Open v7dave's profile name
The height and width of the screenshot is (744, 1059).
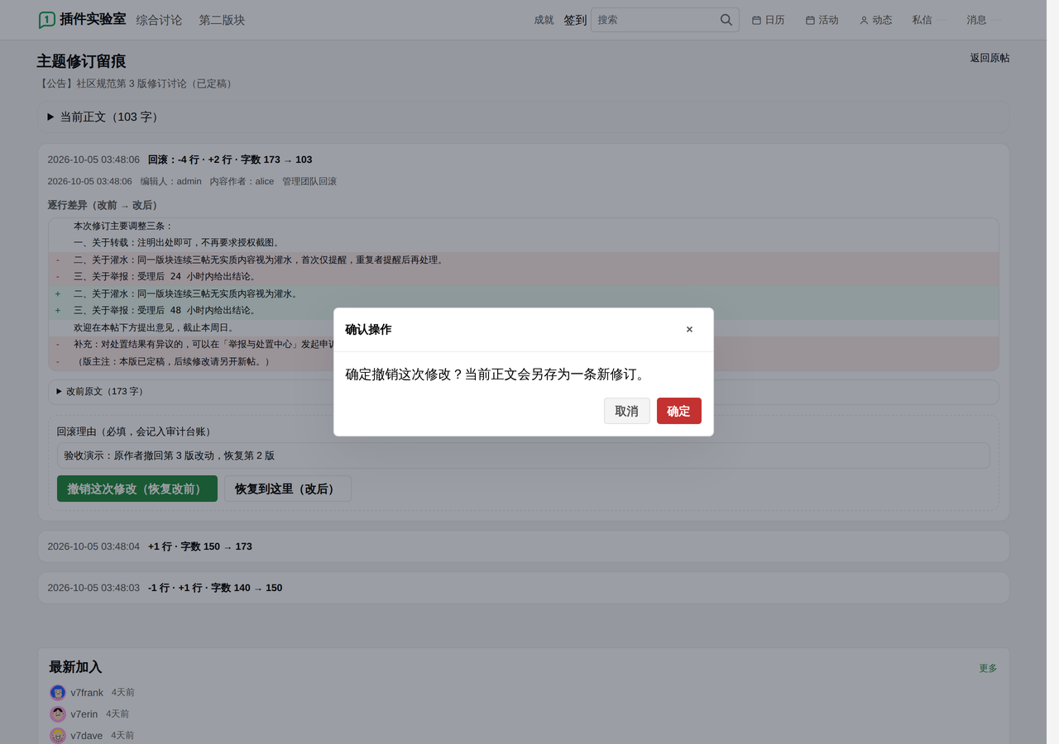click(87, 736)
